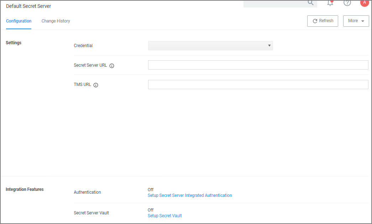Click the Off status under Authentication
The image size is (372, 224).
tap(151, 189)
